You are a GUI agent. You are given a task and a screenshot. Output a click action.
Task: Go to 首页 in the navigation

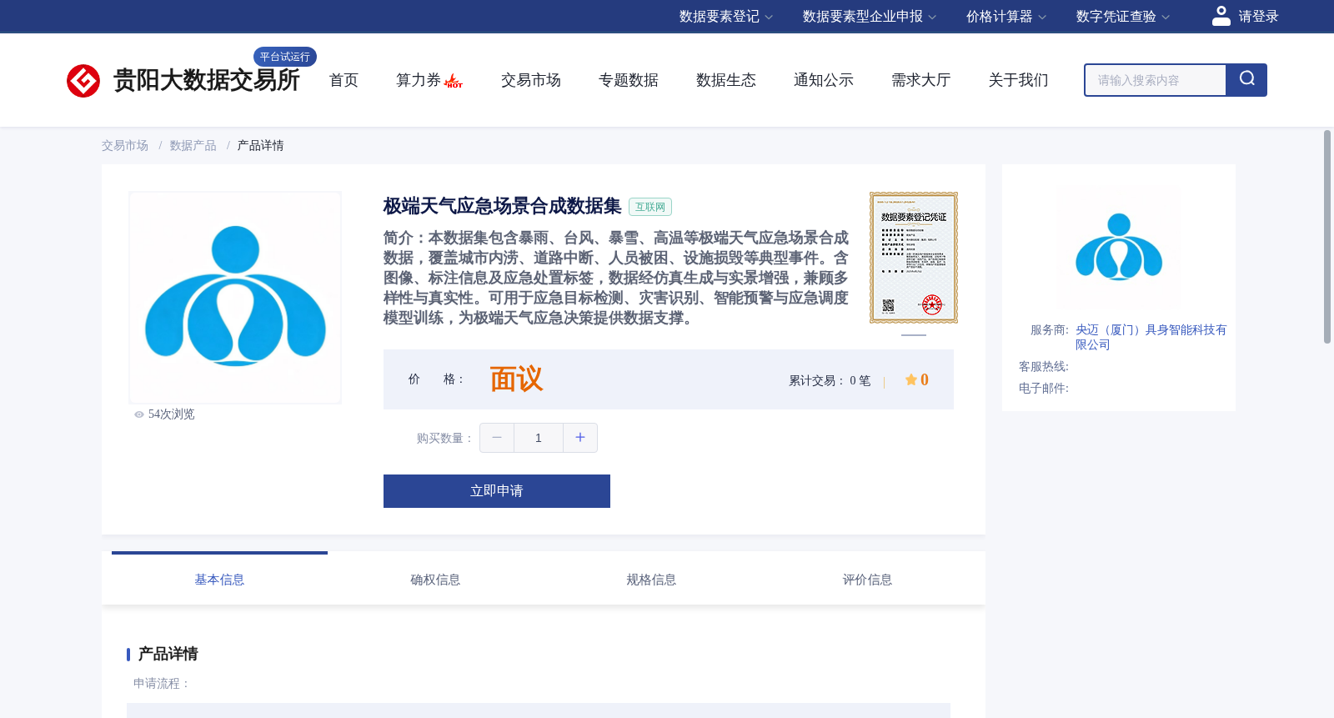click(344, 80)
